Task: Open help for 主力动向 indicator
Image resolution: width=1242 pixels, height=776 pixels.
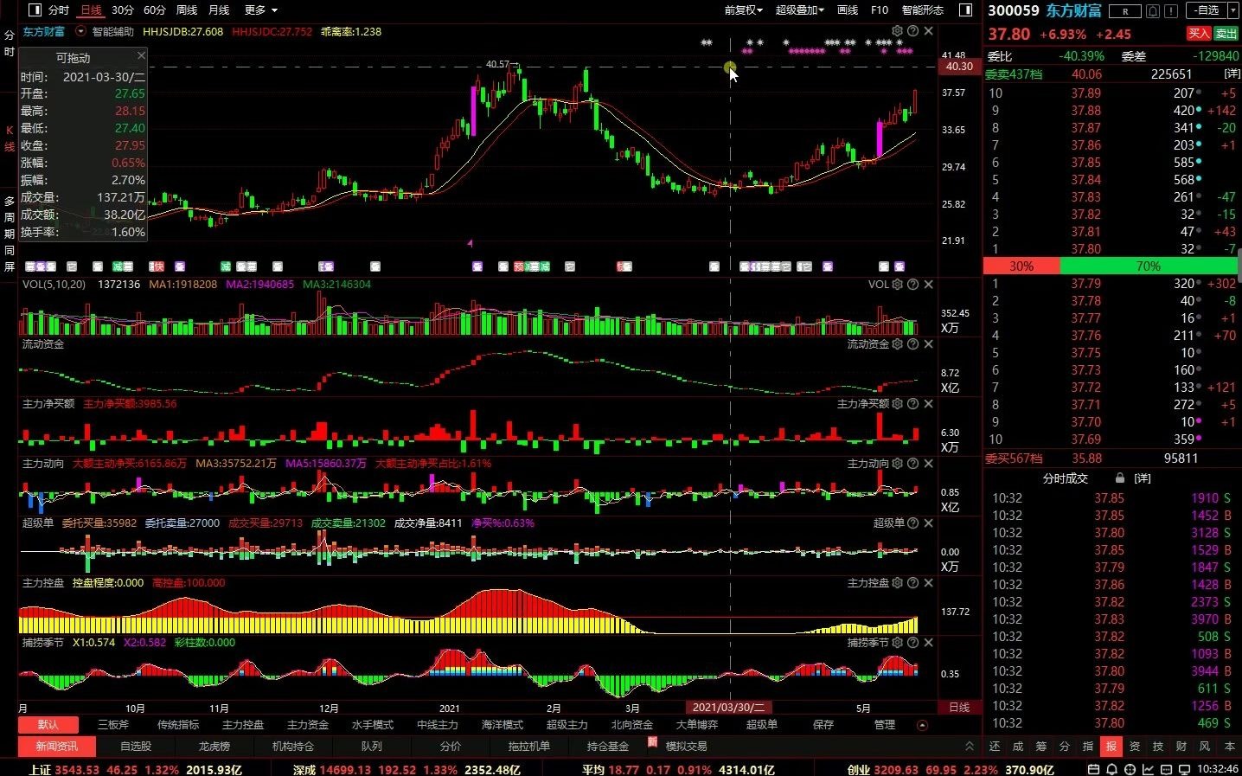Action: [912, 463]
